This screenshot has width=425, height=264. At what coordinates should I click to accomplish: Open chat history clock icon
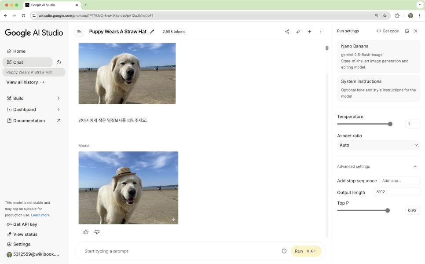coord(59,62)
